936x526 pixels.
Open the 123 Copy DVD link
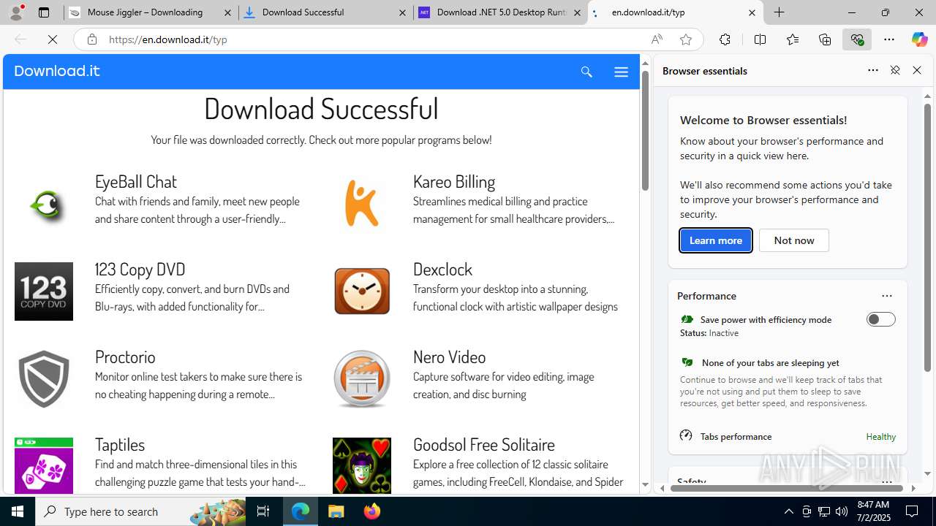click(140, 269)
